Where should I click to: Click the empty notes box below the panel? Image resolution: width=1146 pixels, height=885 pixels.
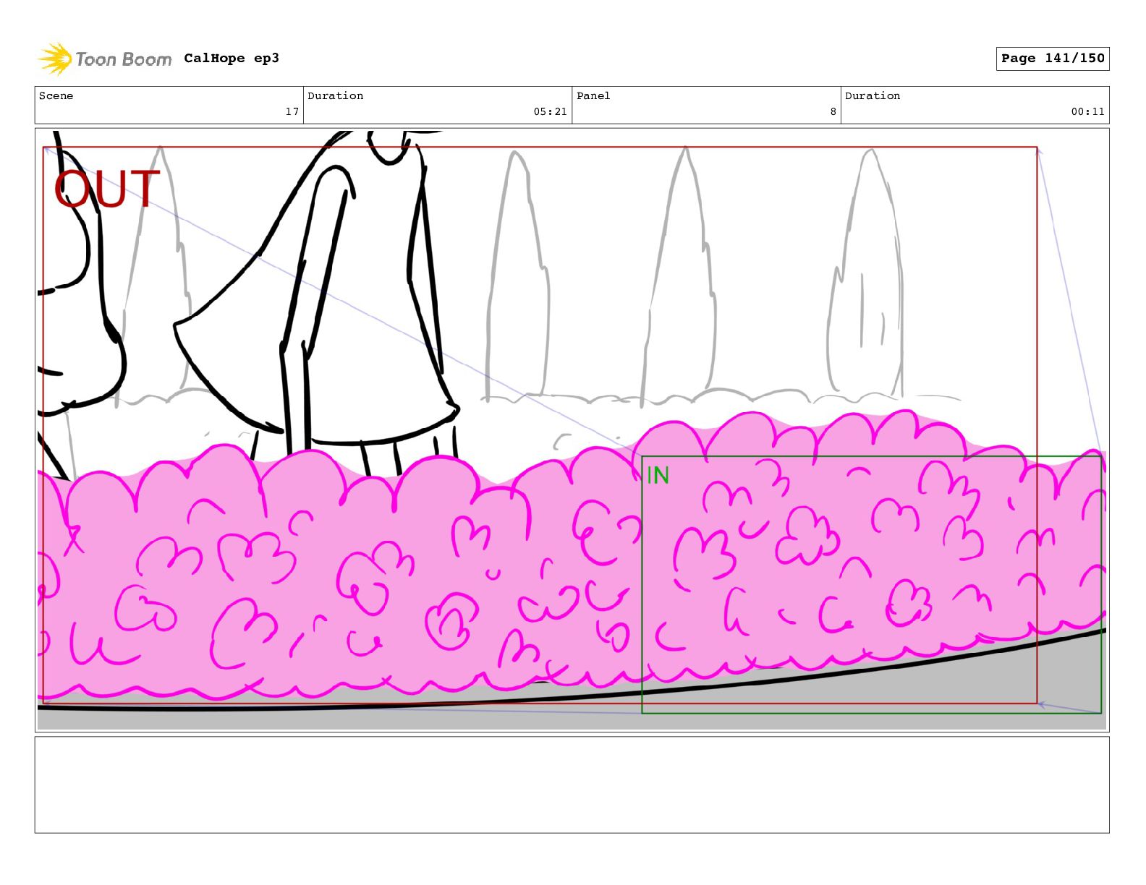[572, 784]
